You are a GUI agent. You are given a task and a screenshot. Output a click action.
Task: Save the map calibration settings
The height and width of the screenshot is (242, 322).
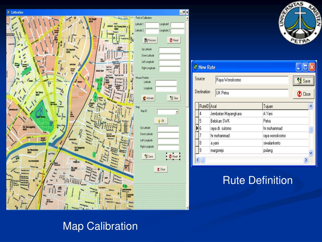(148, 156)
